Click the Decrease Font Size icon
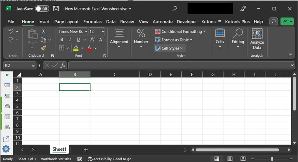298x162 pixels. tap(101, 40)
